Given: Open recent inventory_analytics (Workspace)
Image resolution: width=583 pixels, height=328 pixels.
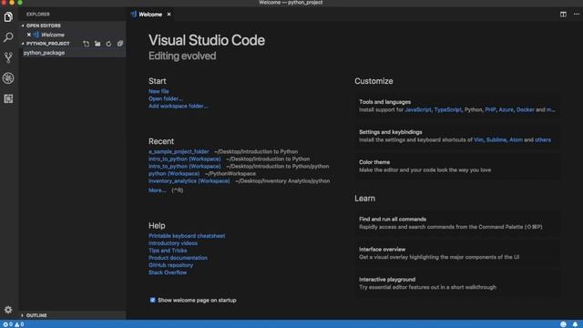Looking at the screenshot, I should tap(189, 180).
